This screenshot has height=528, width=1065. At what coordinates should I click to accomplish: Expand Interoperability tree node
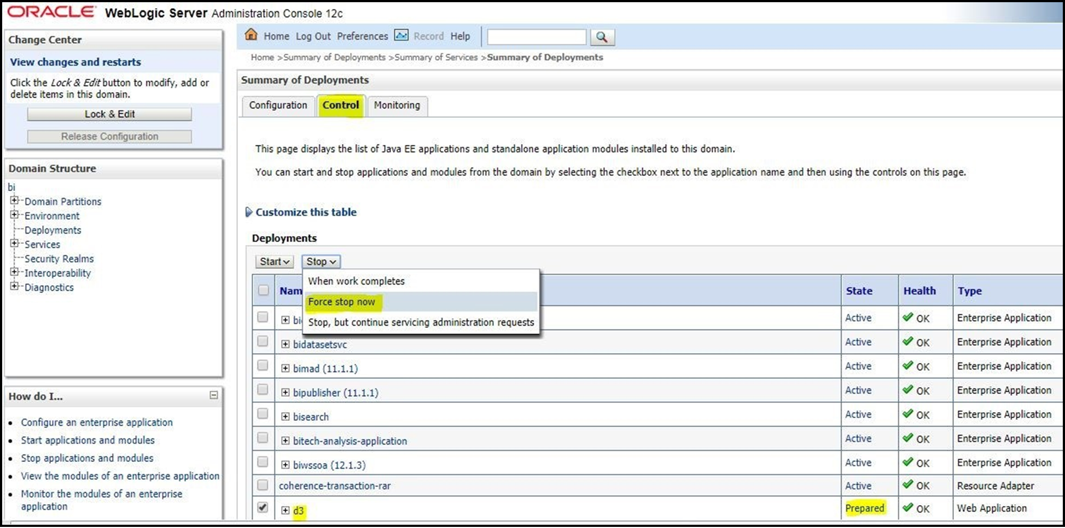coord(14,272)
